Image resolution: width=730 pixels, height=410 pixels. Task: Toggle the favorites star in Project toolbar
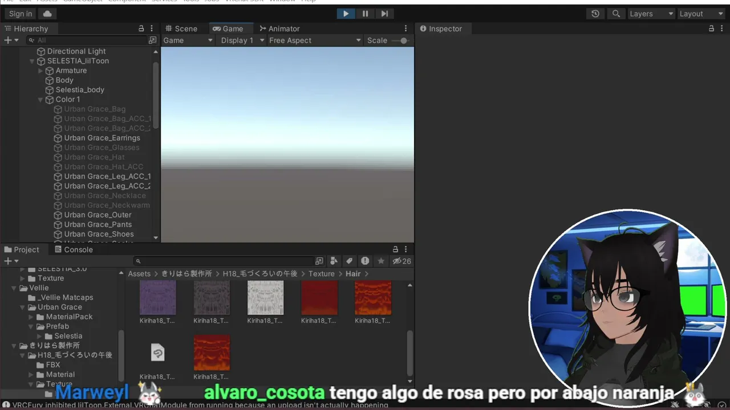381,261
